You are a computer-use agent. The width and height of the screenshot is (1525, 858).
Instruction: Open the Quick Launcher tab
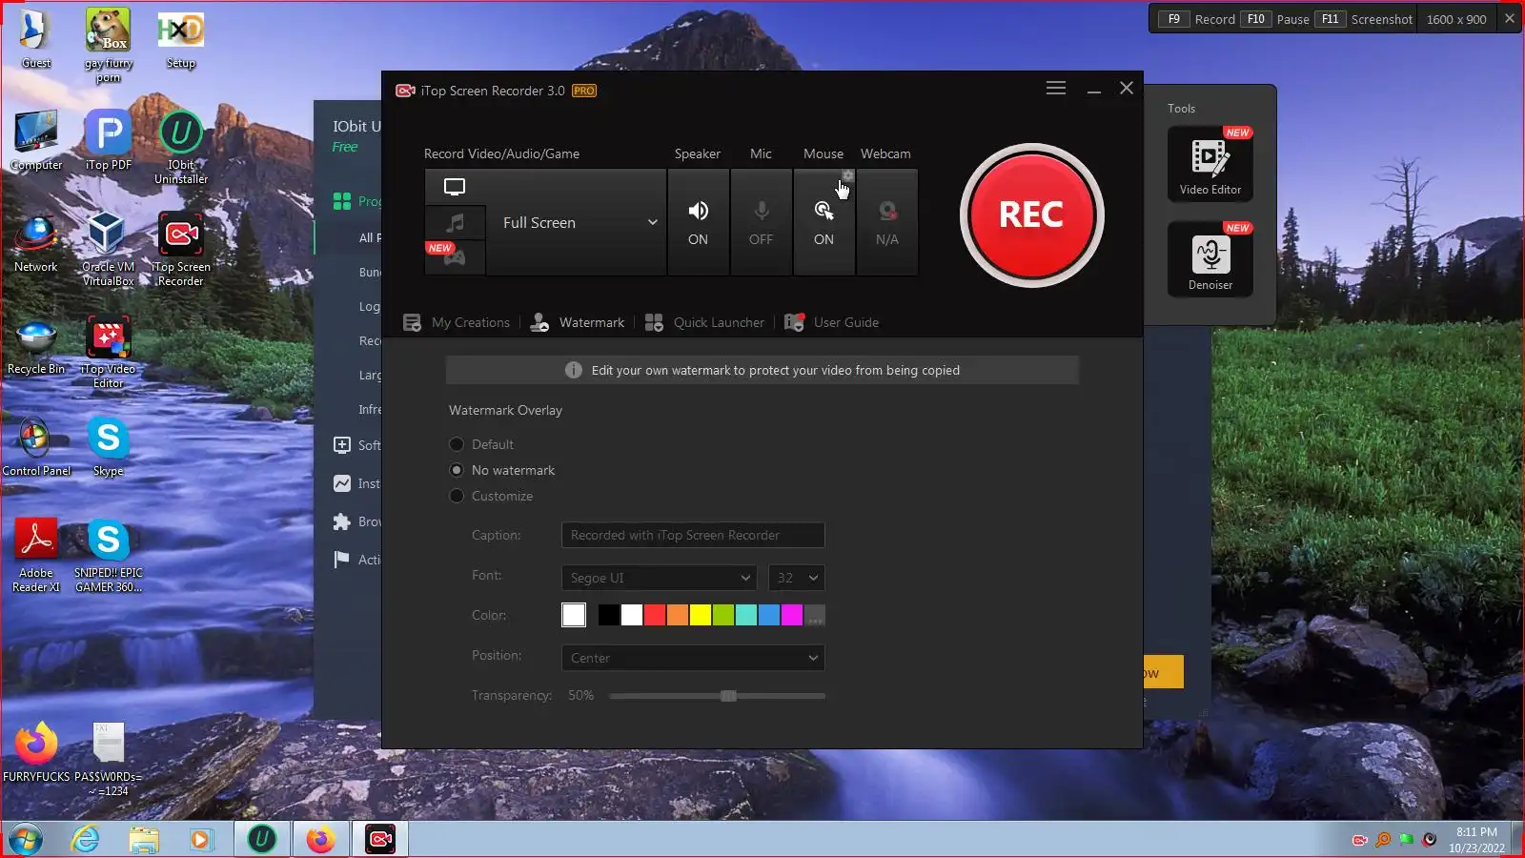pyautogui.click(x=704, y=322)
